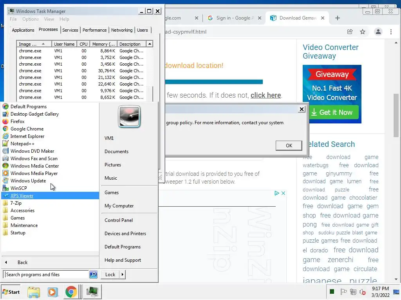Open Google Chrome in the programs list

27,129
